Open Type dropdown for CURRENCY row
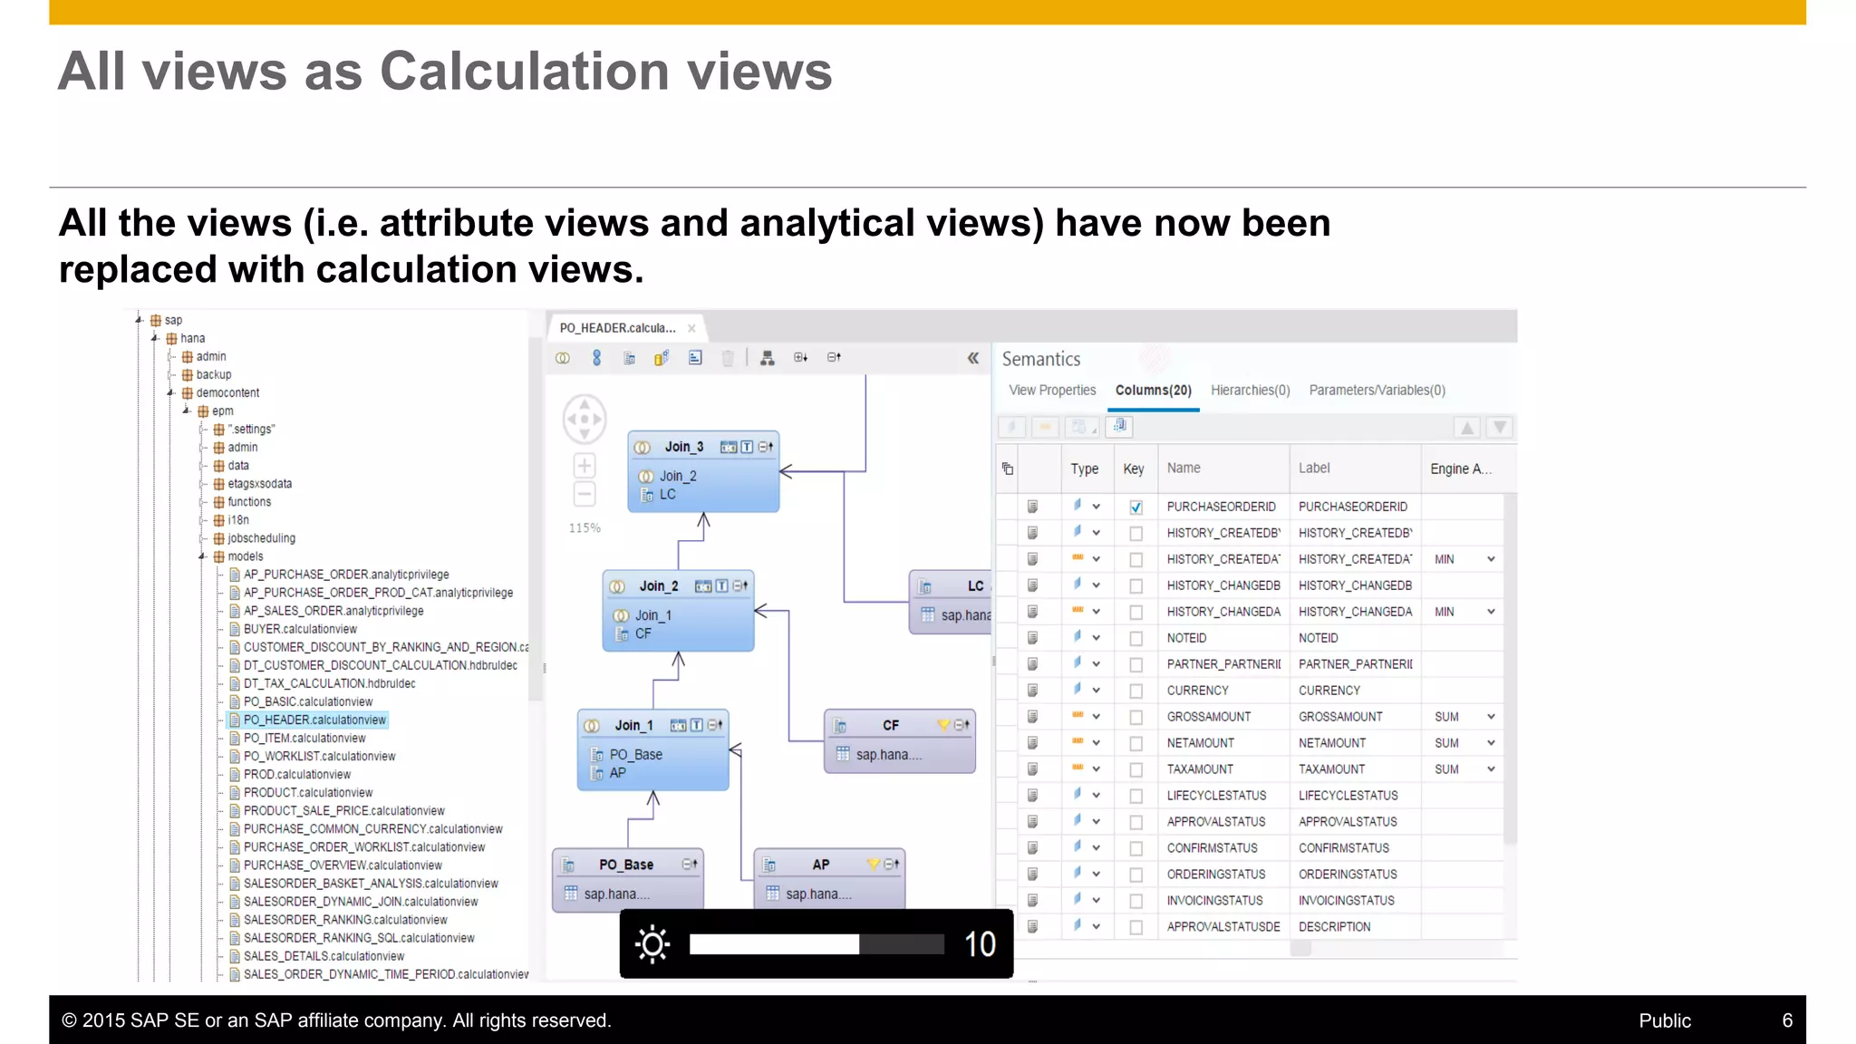 click(x=1096, y=691)
